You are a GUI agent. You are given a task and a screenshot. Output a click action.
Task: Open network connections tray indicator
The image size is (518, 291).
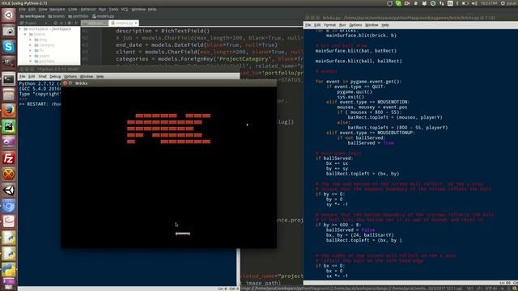pyautogui.click(x=441, y=3)
